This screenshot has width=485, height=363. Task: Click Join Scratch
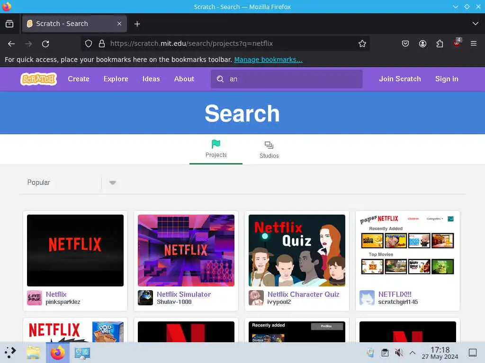(400, 79)
